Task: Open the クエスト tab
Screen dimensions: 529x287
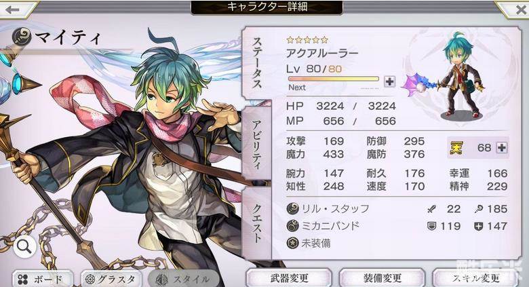Action: click(x=257, y=222)
